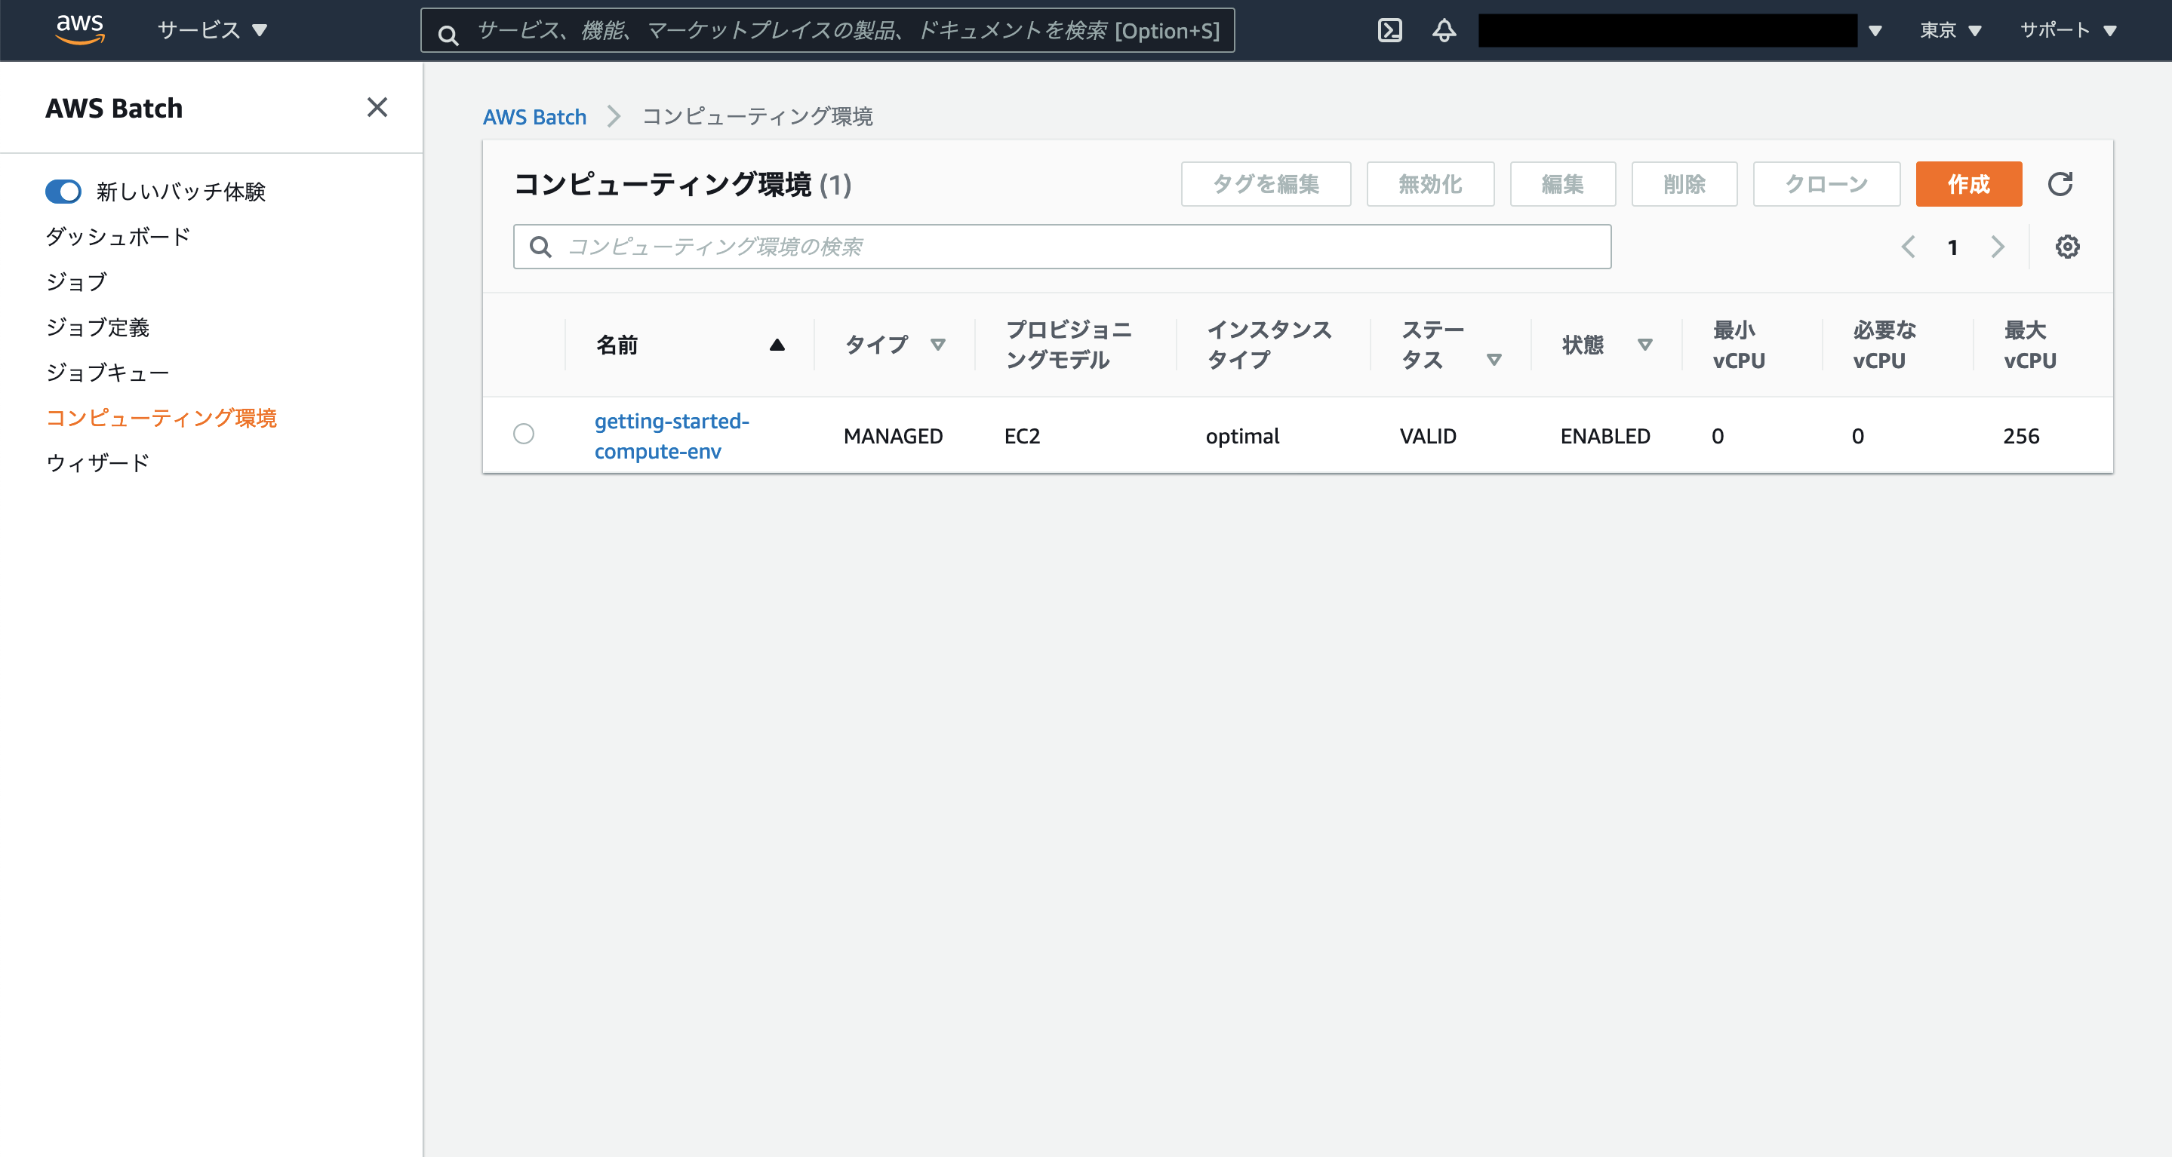
Task: Open the 東京 region dropdown
Action: point(1950,30)
